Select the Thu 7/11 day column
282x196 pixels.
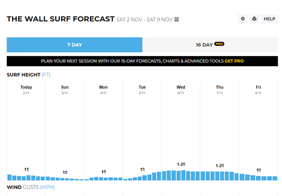click(220, 131)
